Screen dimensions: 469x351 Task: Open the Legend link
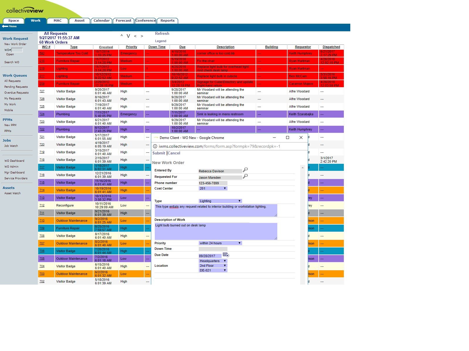click(161, 41)
